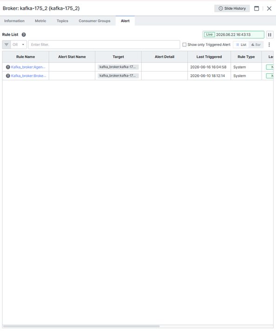Open the Consumer Groups tab
The width and height of the screenshot is (276, 331).
click(x=94, y=21)
